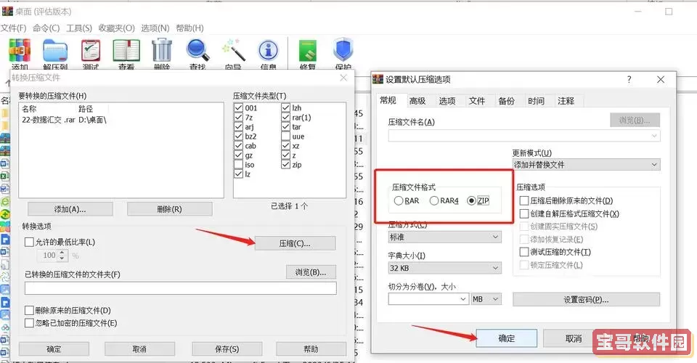Uncheck the rar(1) archive type
This screenshot has height=363, width=697.
(286, 118)
